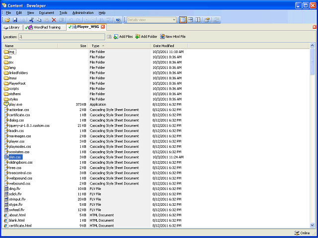The height and width of the screenshot is (238, 318).
Task: Click the Cut scissors icon
Action: pyautogui.click(x=31, y=20)
